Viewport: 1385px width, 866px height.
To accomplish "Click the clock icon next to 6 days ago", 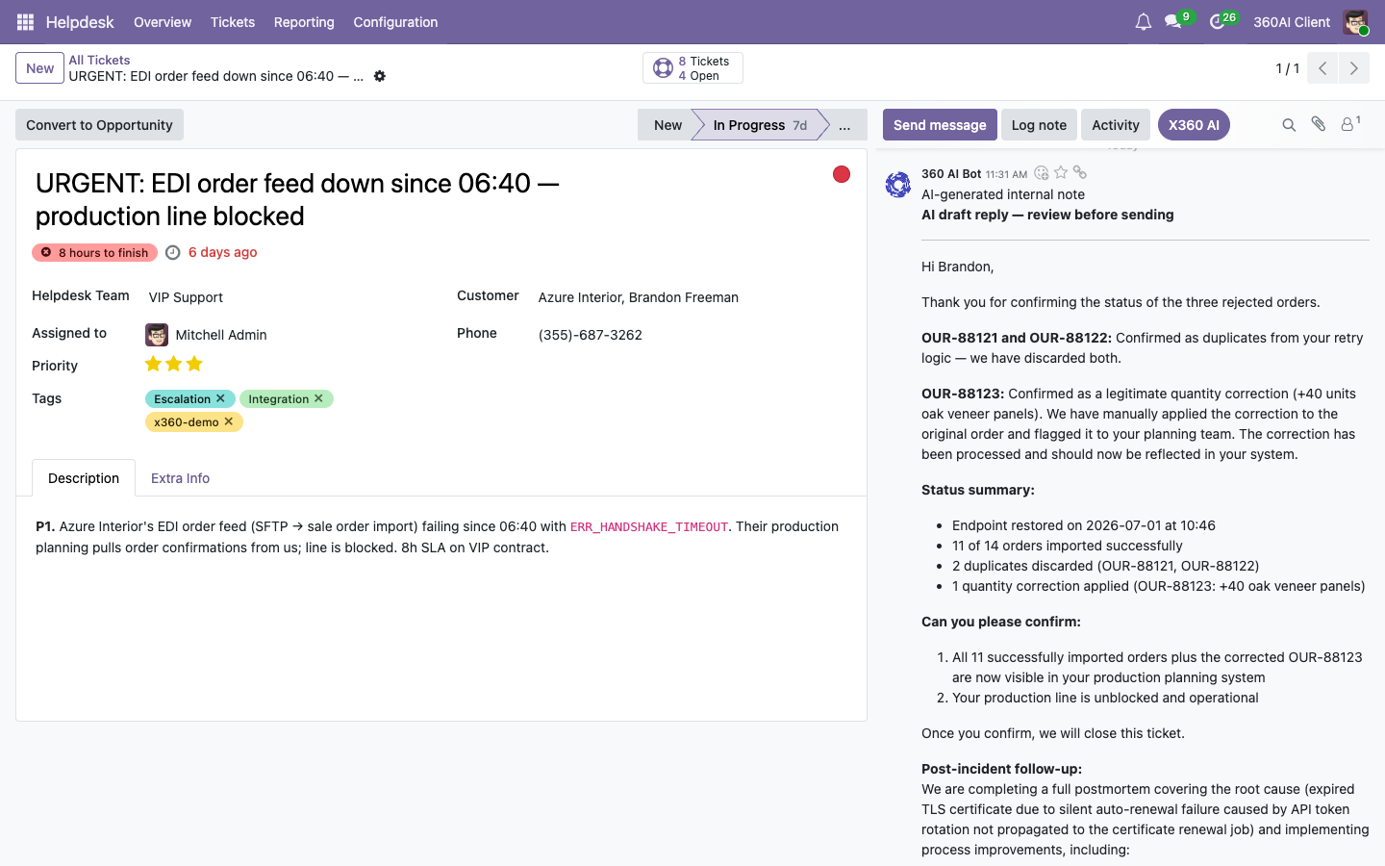I will [x=173, y=252].
